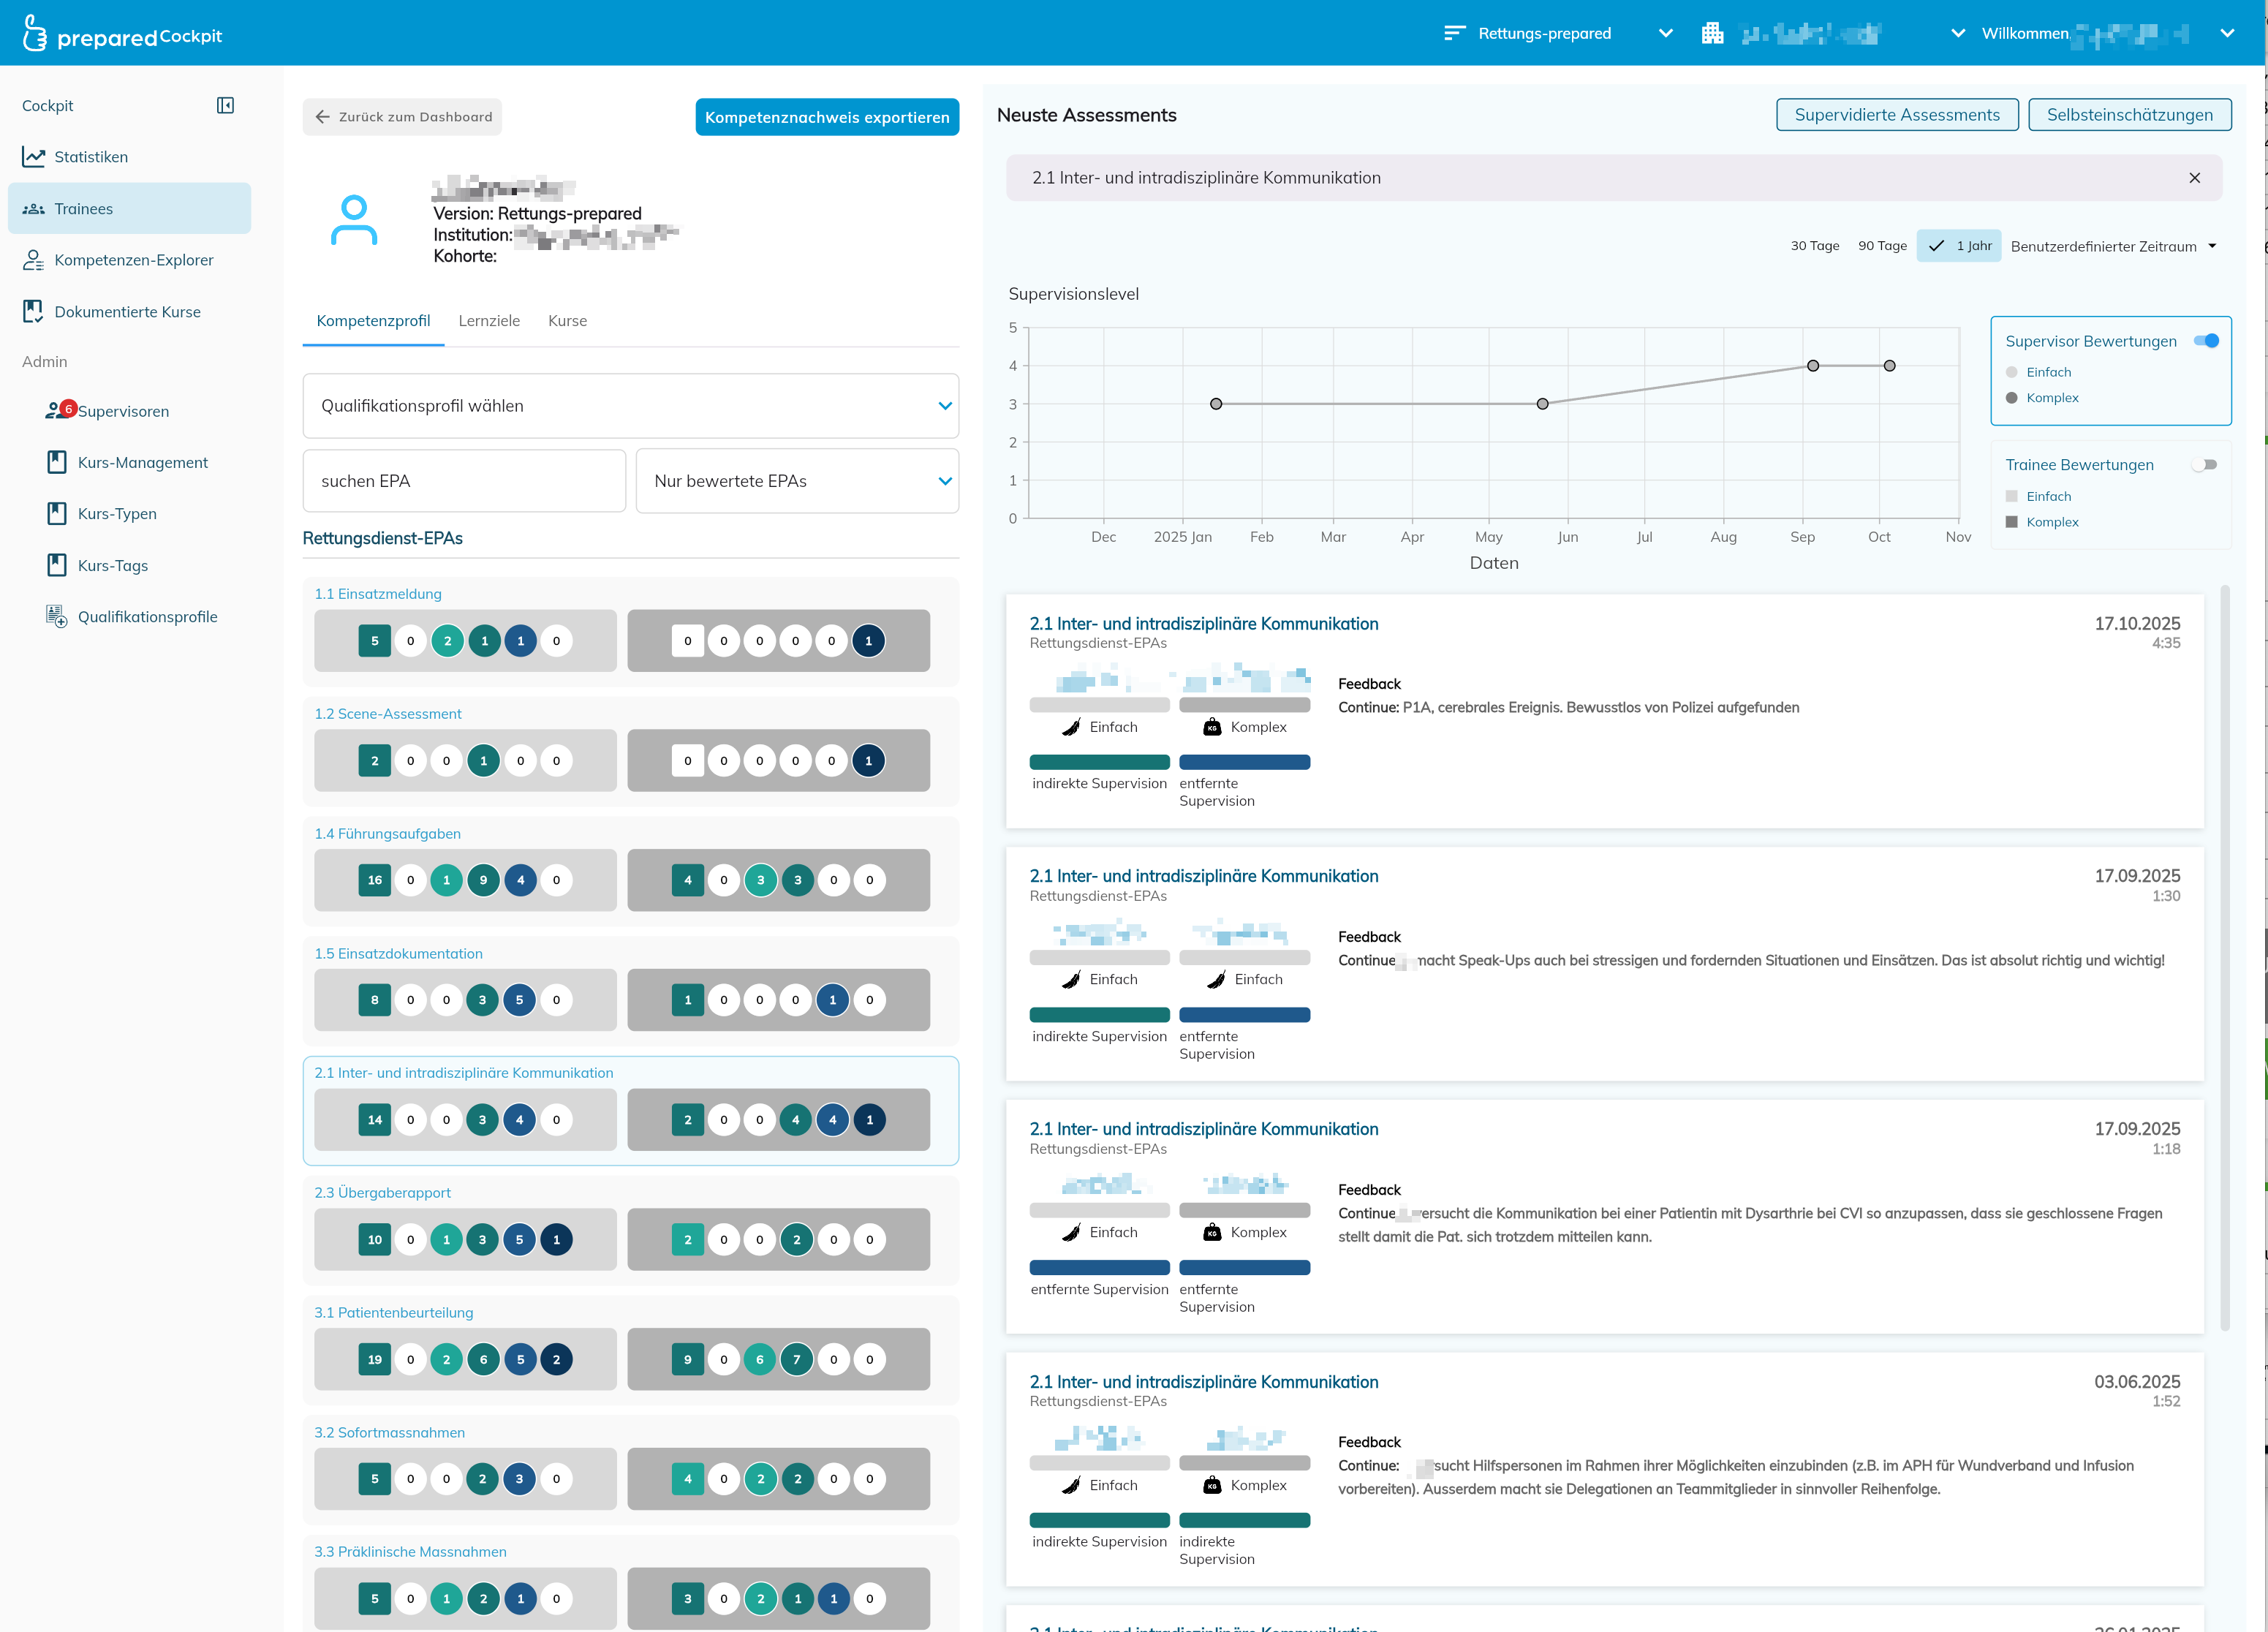Screen dimensions: 2268x1632
Task: Close the 2.1 Kommunikation filter banner
Action: tap(2194, 178)
